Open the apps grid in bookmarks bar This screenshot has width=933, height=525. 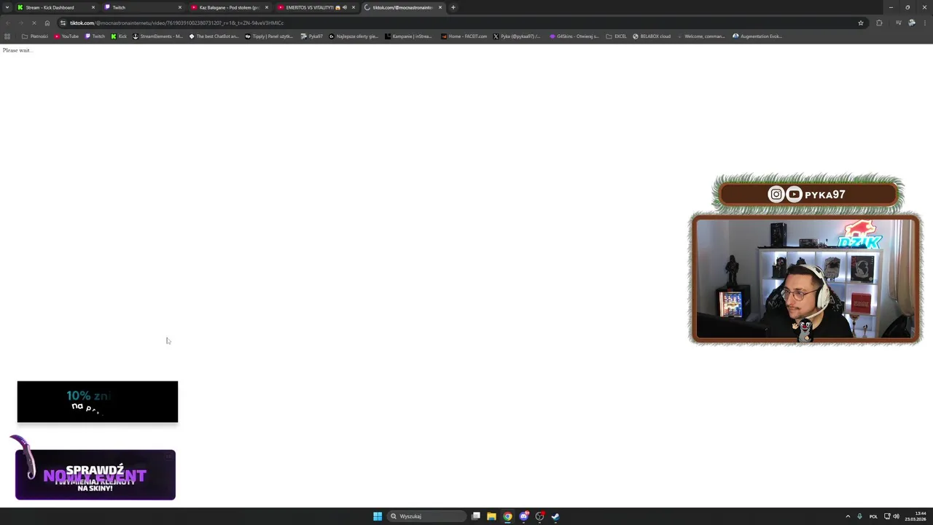pyautogui.click(x=7, y=36)
